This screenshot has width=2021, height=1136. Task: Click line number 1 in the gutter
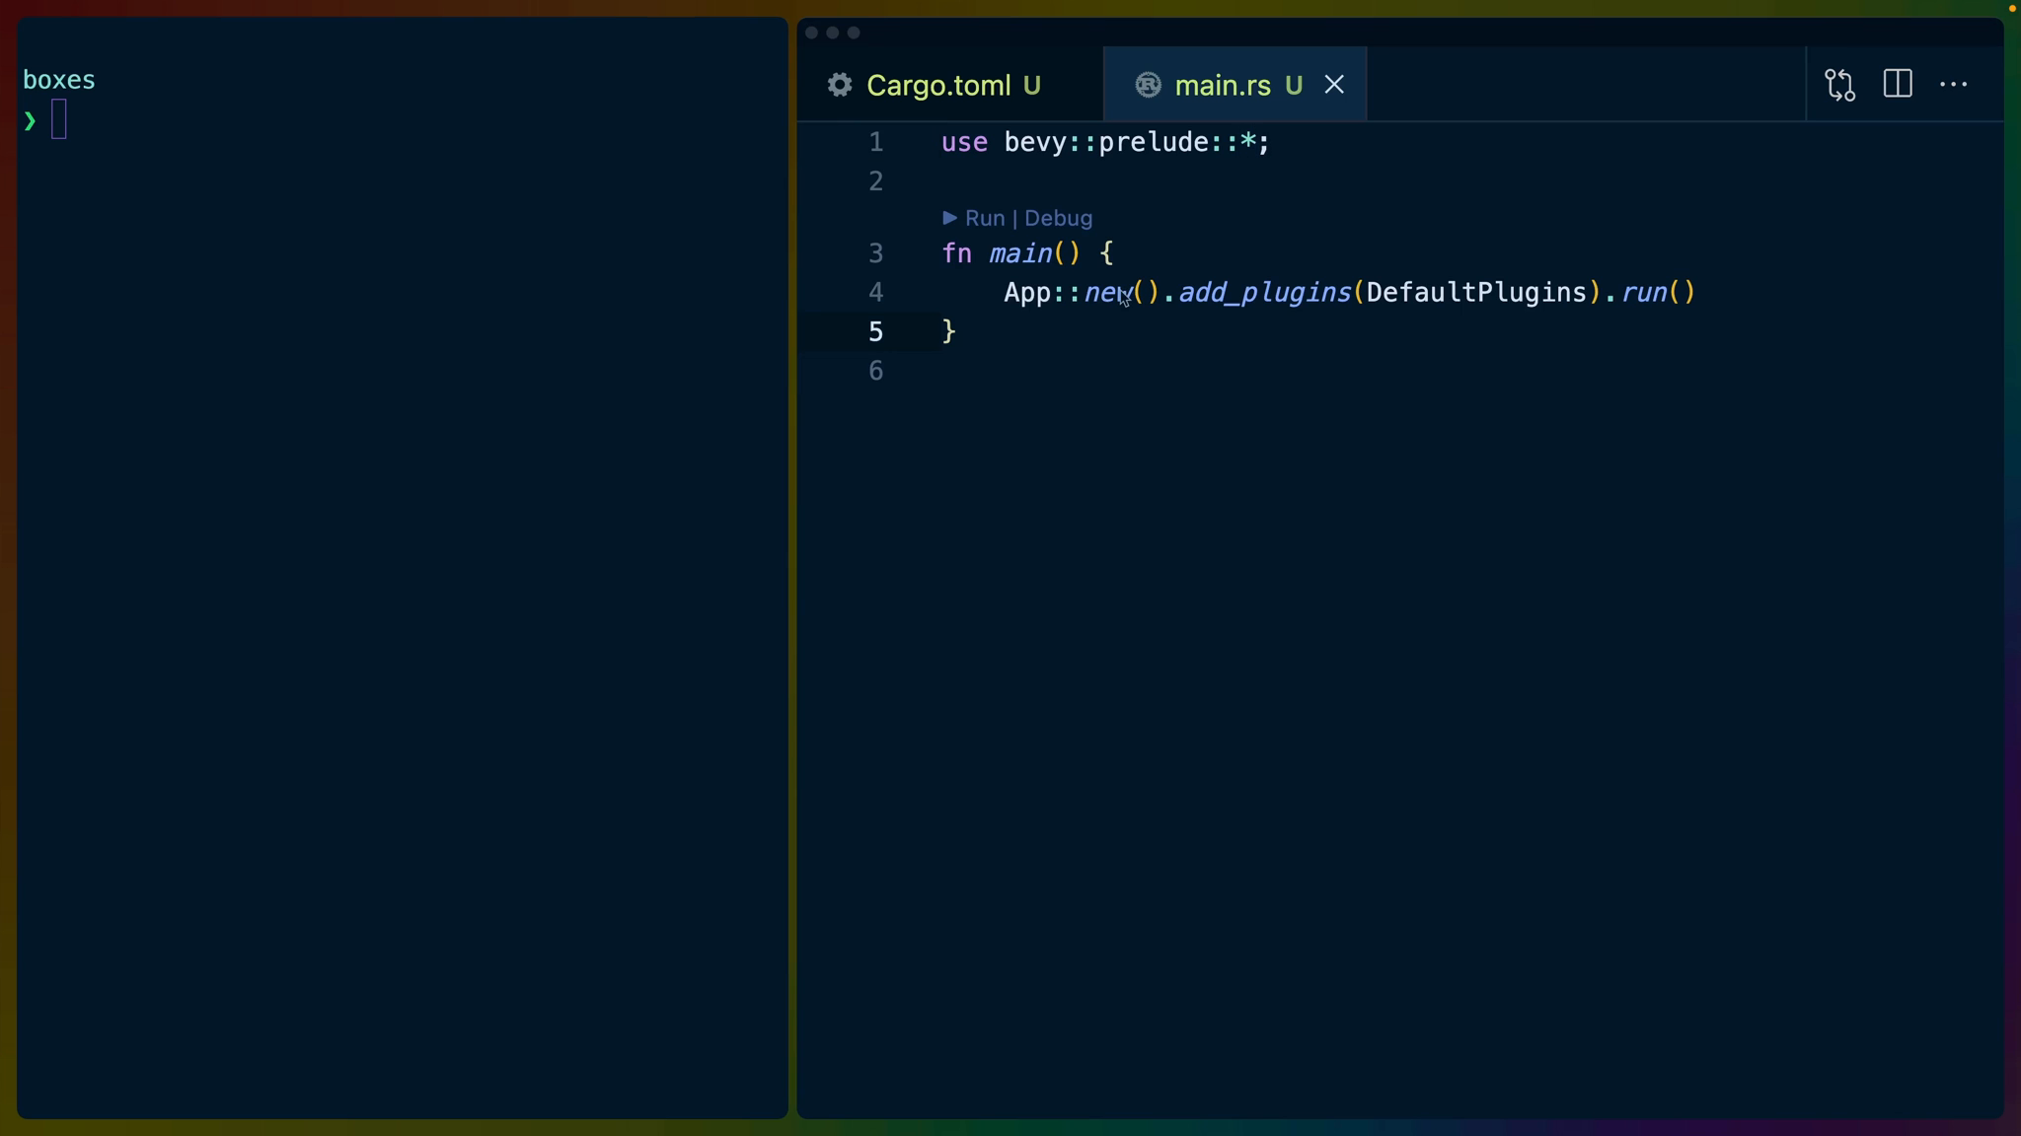(x=876, y=142)
